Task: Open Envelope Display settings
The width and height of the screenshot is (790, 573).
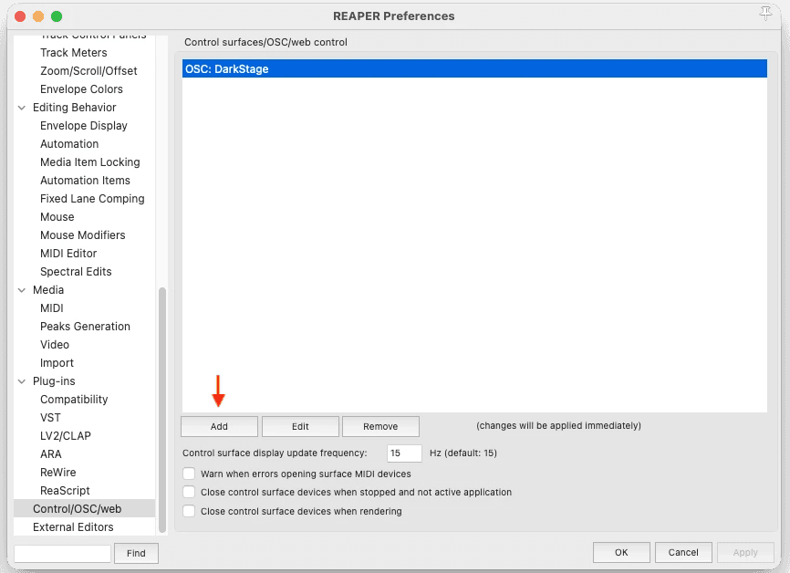Action: pyautogui.click(x=84, y=126)
